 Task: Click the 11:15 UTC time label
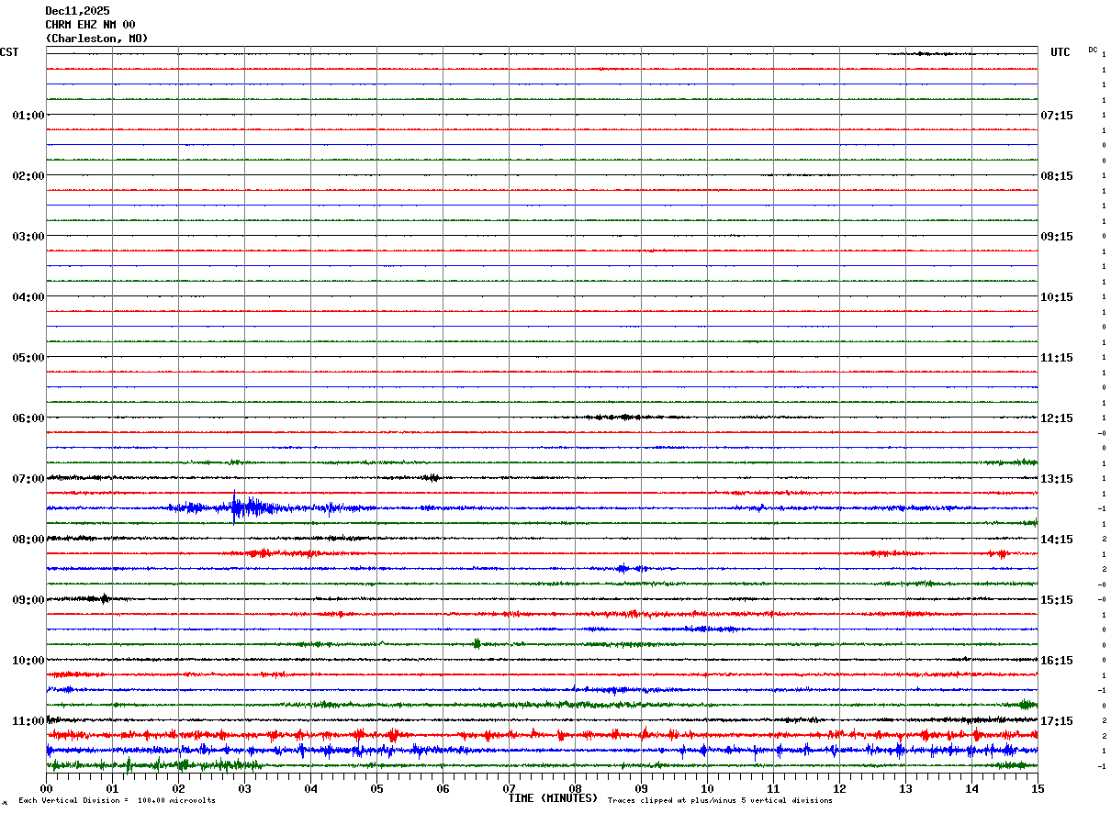tap(1057, 358)
